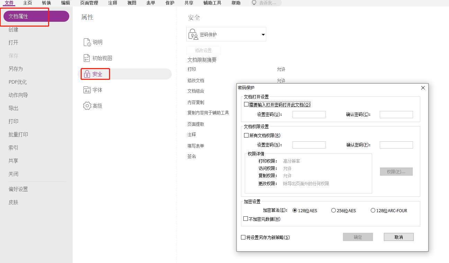Screen dimensions: 449x263
Task: Choose 共享 in the file sidebar
Action: pos(14,161)
